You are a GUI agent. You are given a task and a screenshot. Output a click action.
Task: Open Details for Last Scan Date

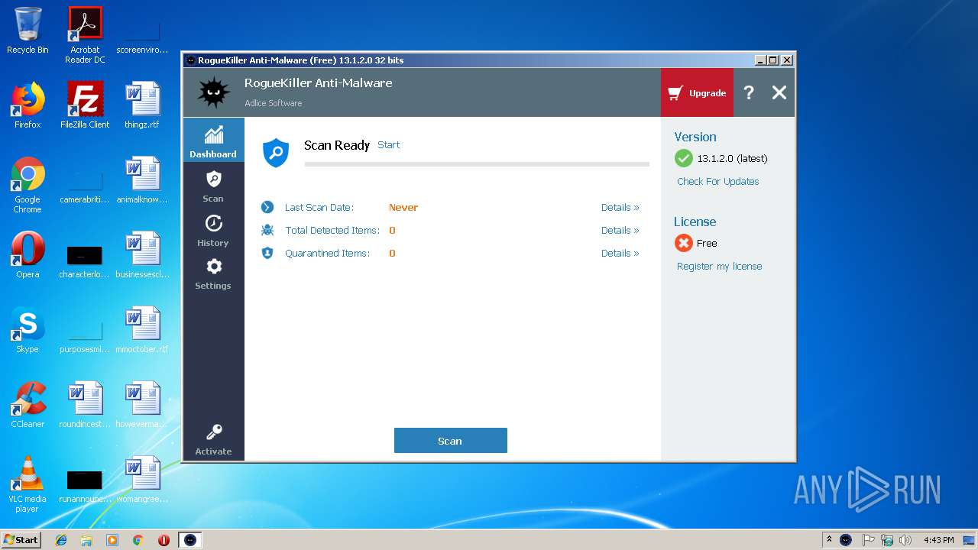(x=620, y=208)
